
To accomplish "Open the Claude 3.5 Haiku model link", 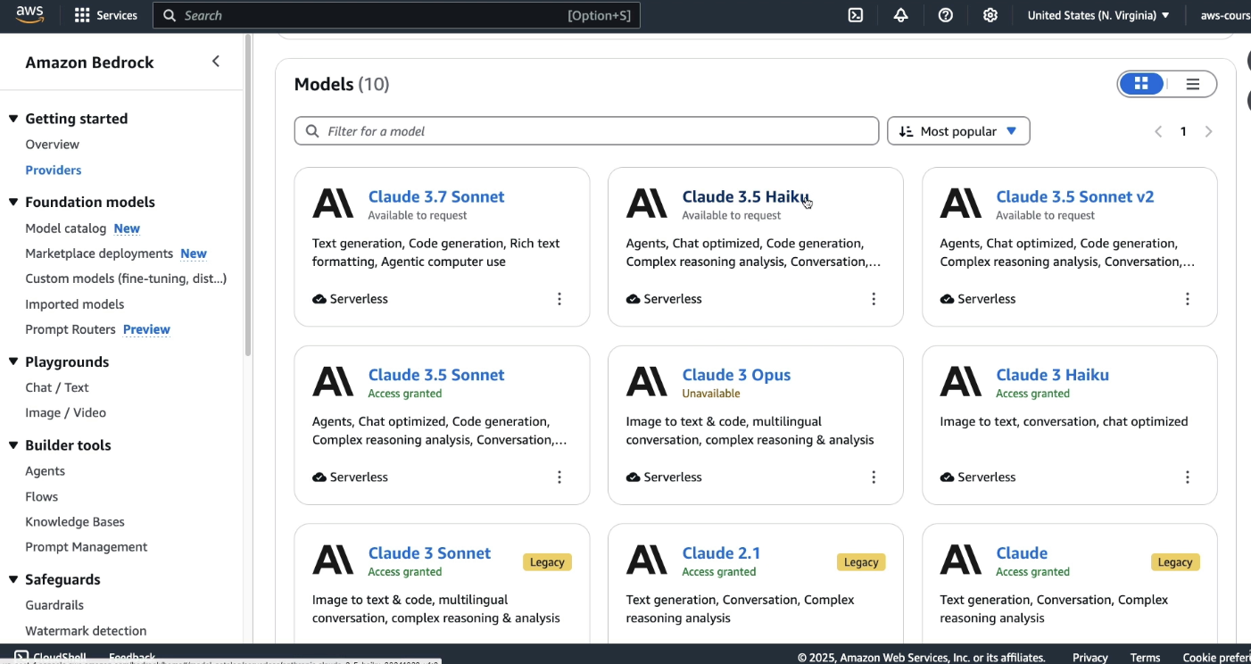I will pos(745,196).
